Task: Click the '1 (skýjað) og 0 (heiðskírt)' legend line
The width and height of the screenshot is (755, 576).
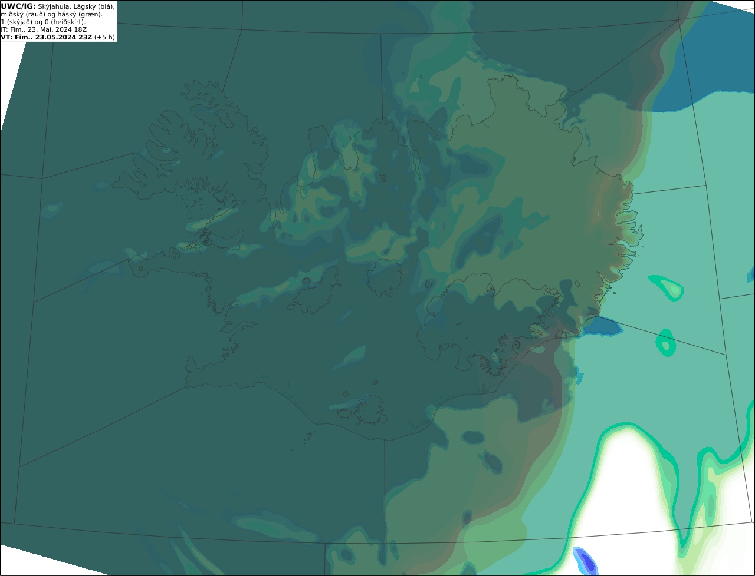Action: pyautogui.click(x=43, y=22)
